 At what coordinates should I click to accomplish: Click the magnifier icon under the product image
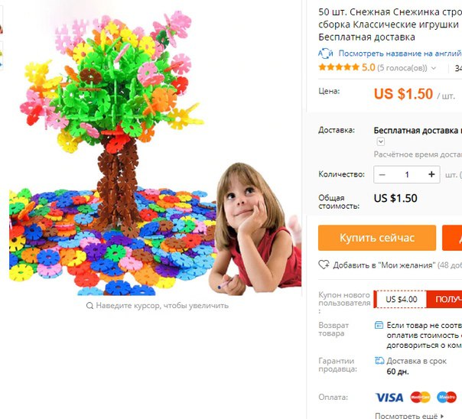tap(89, 306)
